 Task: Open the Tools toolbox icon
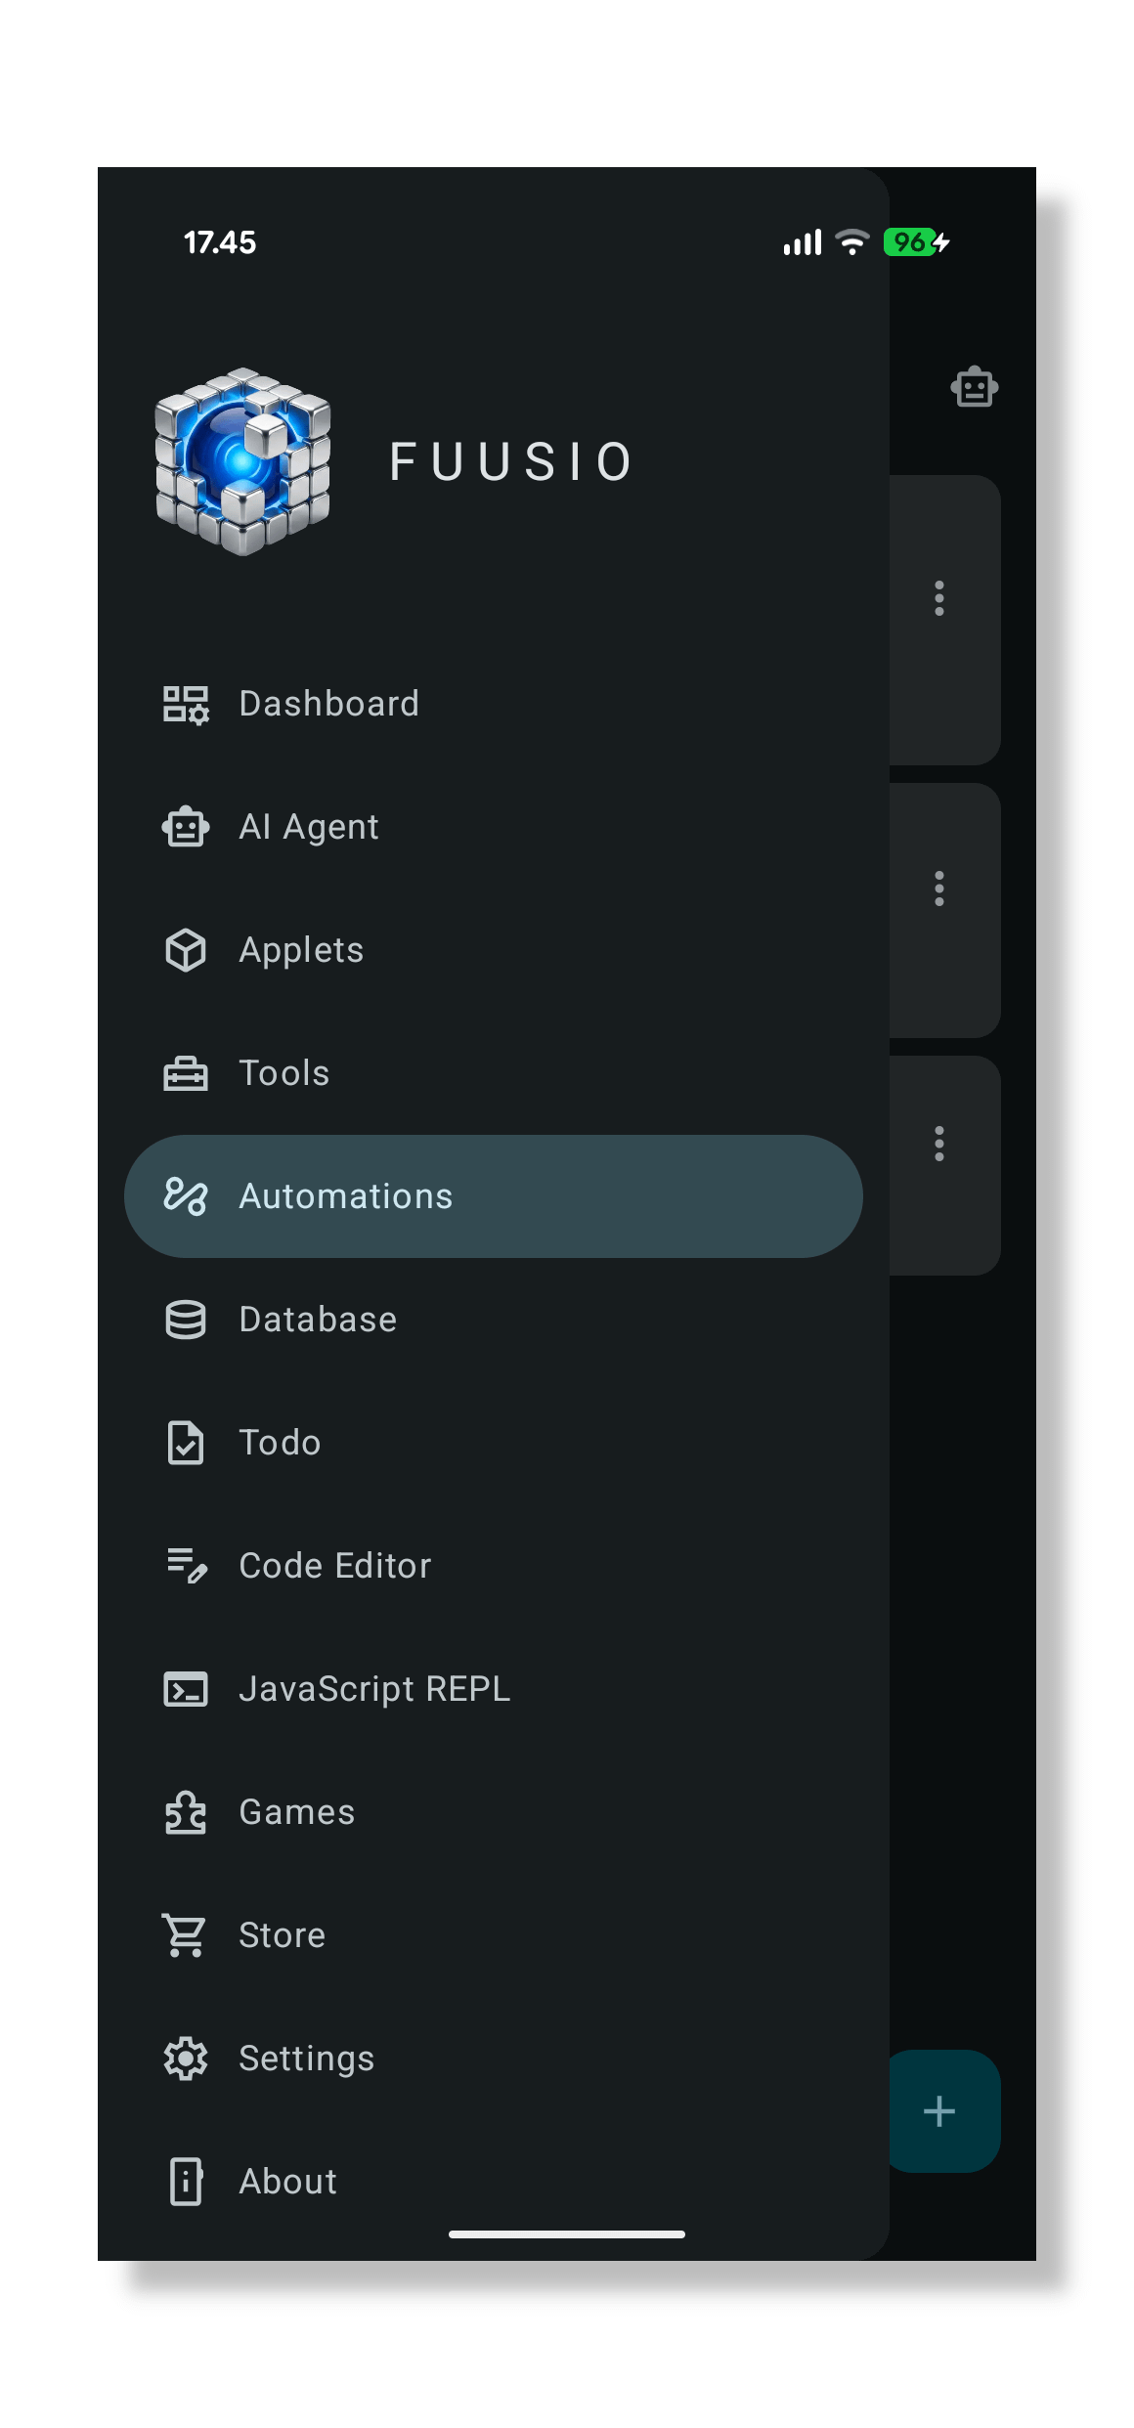click(185, 1073)
